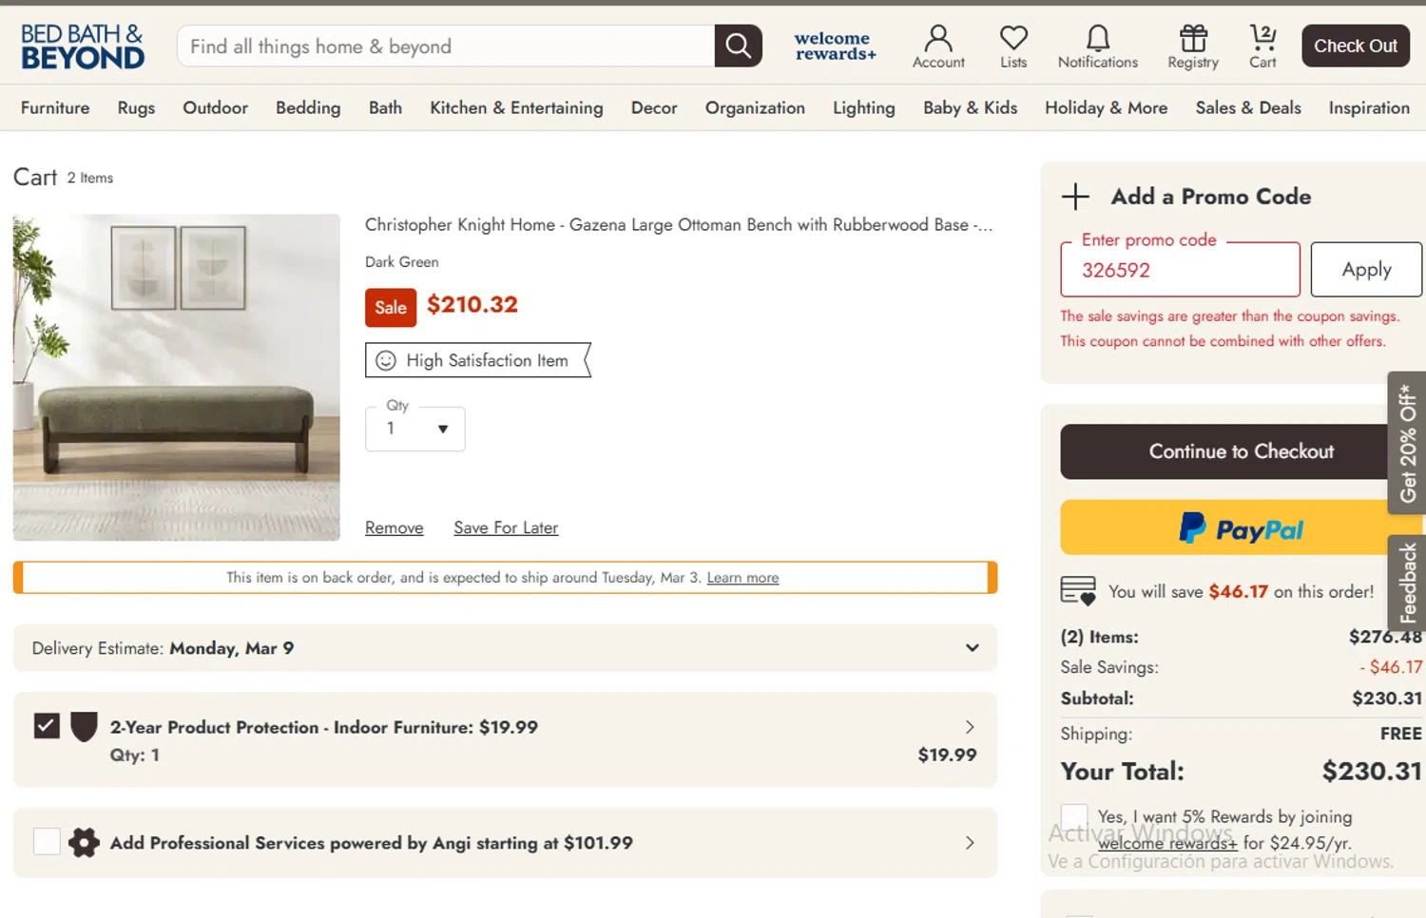Check the Add Professional Services checkbox
This screenshot has height=918, width=1426.
[47, 841]
